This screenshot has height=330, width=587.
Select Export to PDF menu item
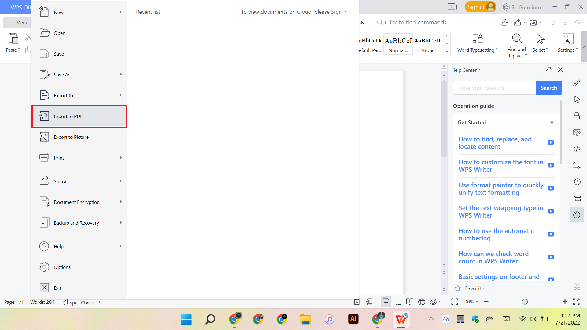pos(79,116)
